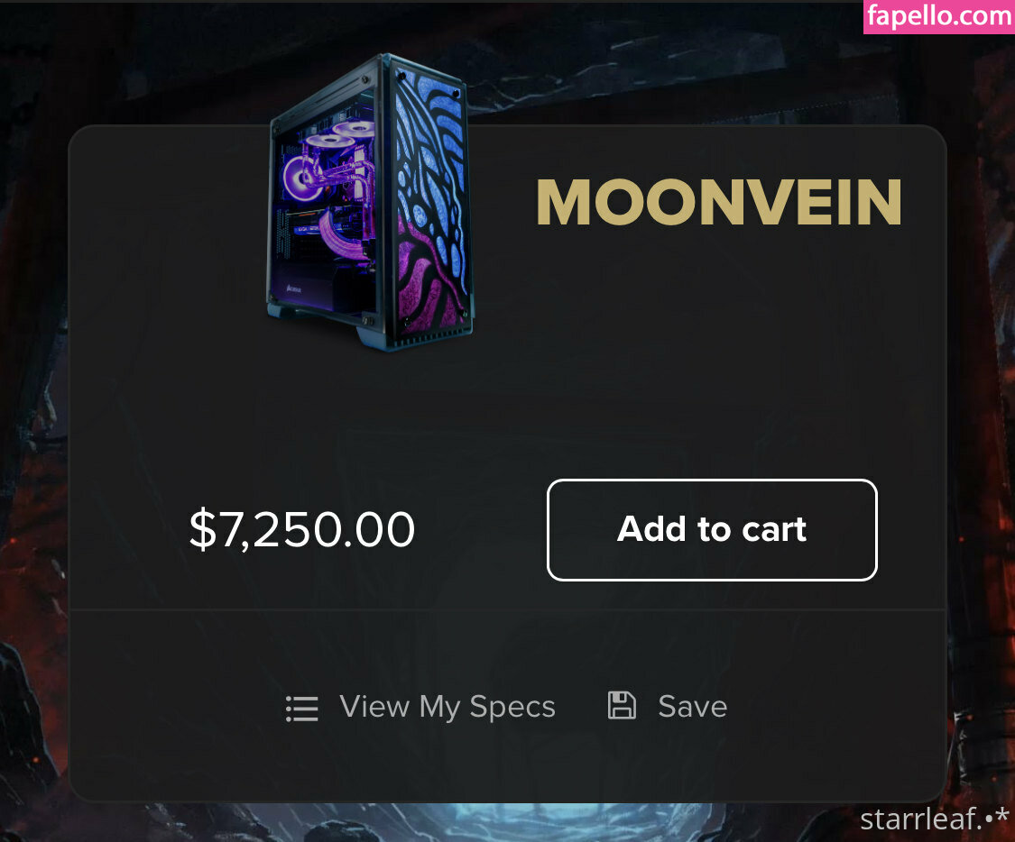1015x842 pixels.
Task: Open the View My Specs link
Action: (x=448, y=706)
